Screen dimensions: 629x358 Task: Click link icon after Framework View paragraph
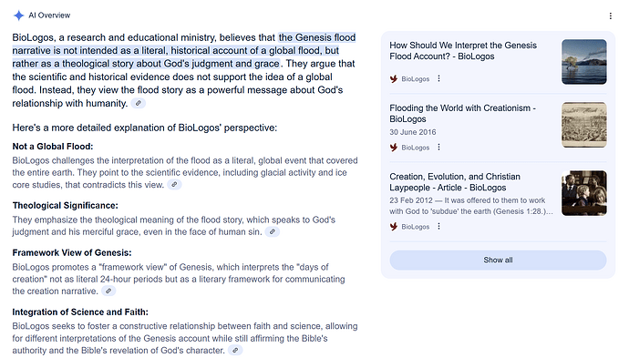pyautogui.click(x=108, y=291)
